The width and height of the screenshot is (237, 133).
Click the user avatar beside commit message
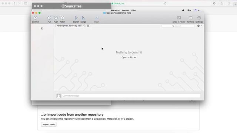[59, 96]
